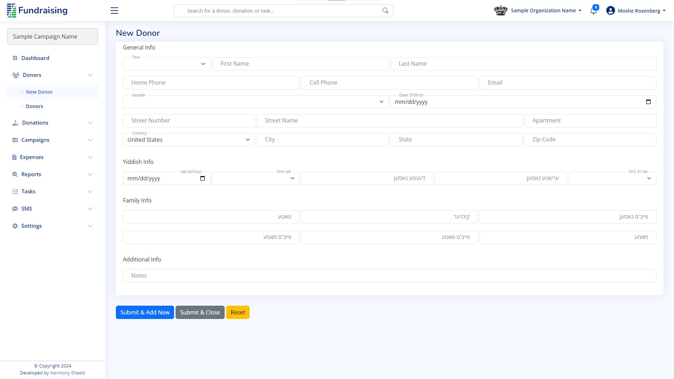Expand the Campaigns menu chevron
Image resolution: width=674 pixels, height=379 pixels.
coord(90,140)
